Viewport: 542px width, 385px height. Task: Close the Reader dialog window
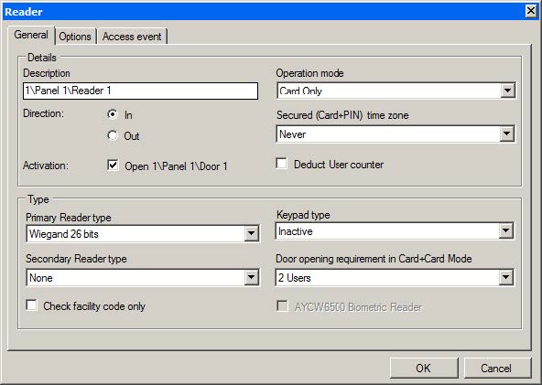[531, 11]
